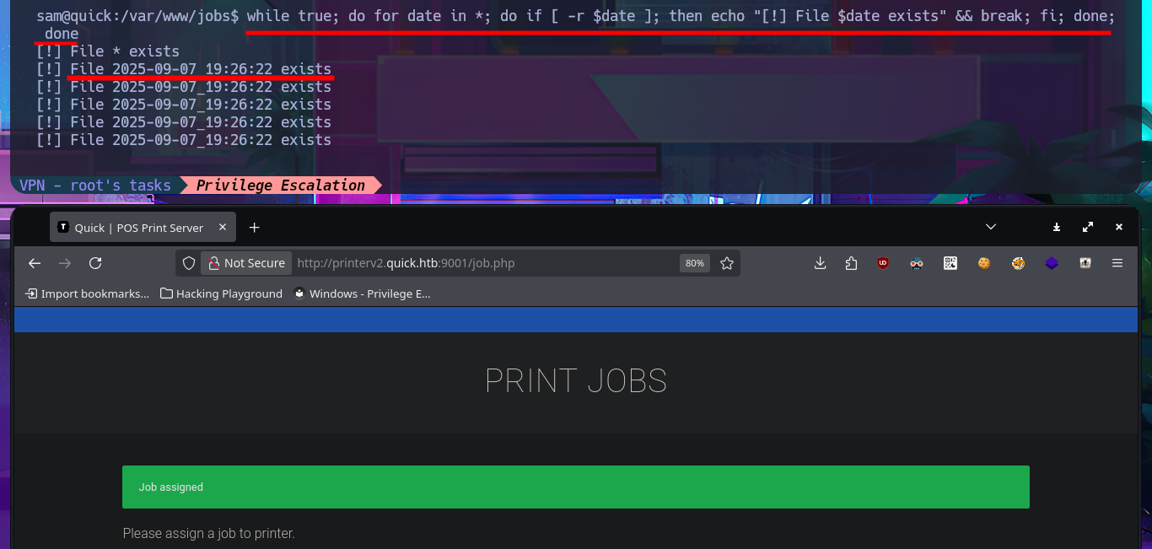Click the uBlock Origin extension icon
1152x549 pixels.
(883, 263)
